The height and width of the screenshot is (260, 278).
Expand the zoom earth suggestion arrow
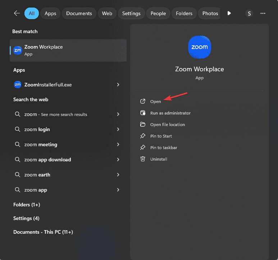(x=118, y=175)
